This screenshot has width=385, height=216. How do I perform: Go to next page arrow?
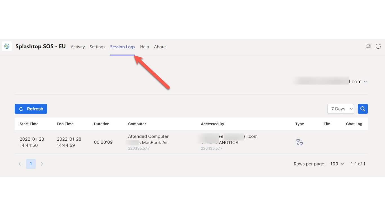pyautogui.click(x=42, y=164)
